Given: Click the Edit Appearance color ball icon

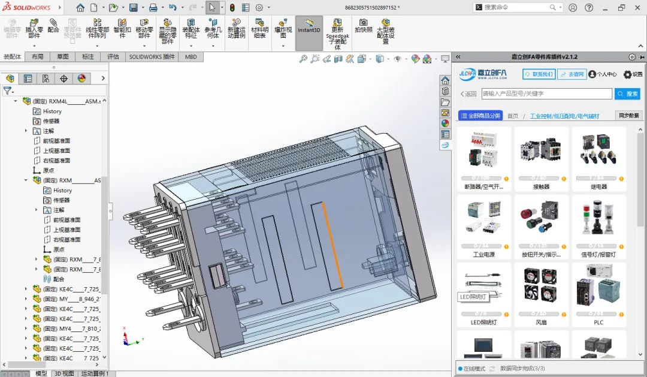Looking at the screenshot, I should (415, 59).
